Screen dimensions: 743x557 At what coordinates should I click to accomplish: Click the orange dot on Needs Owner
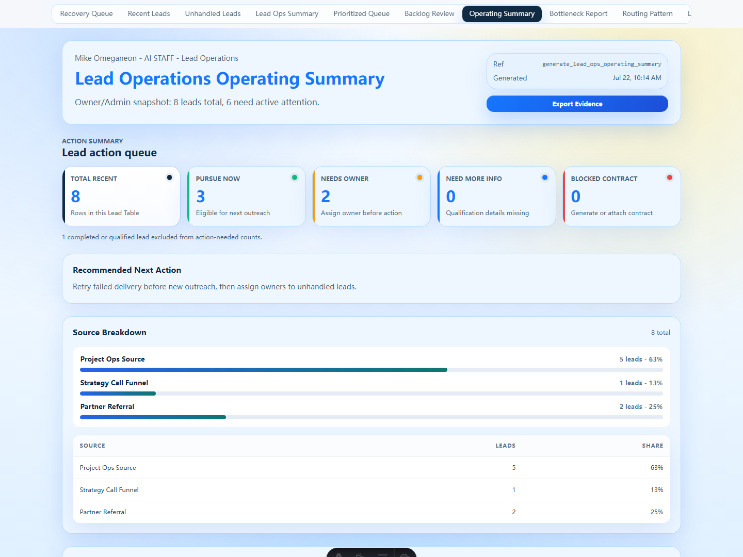(x=419, y=177)
